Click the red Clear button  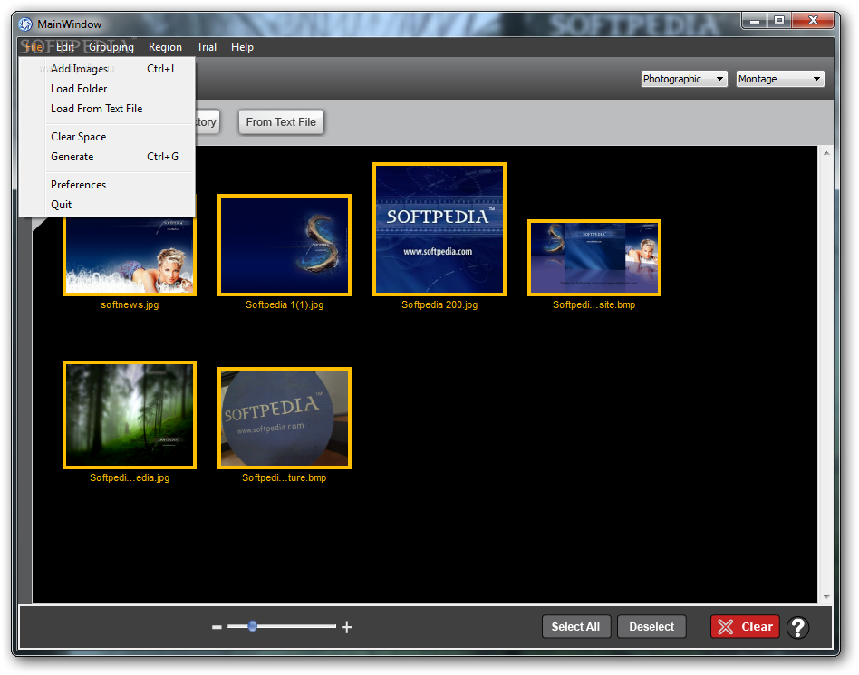tap(745, 627)
